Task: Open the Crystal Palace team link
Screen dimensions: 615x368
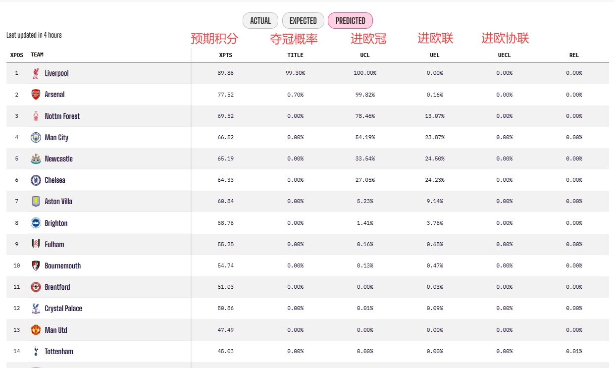Action: click(x=63, y=308)
